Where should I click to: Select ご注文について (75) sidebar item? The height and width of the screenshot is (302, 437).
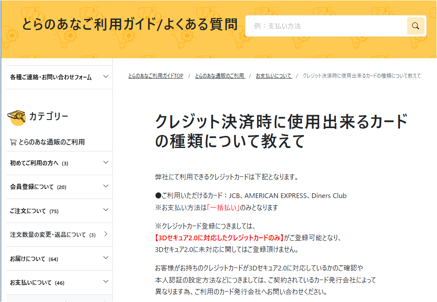pos(34,211)
